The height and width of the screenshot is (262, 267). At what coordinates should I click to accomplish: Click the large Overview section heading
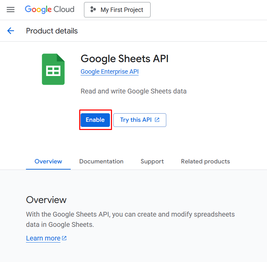coord(46,200)
